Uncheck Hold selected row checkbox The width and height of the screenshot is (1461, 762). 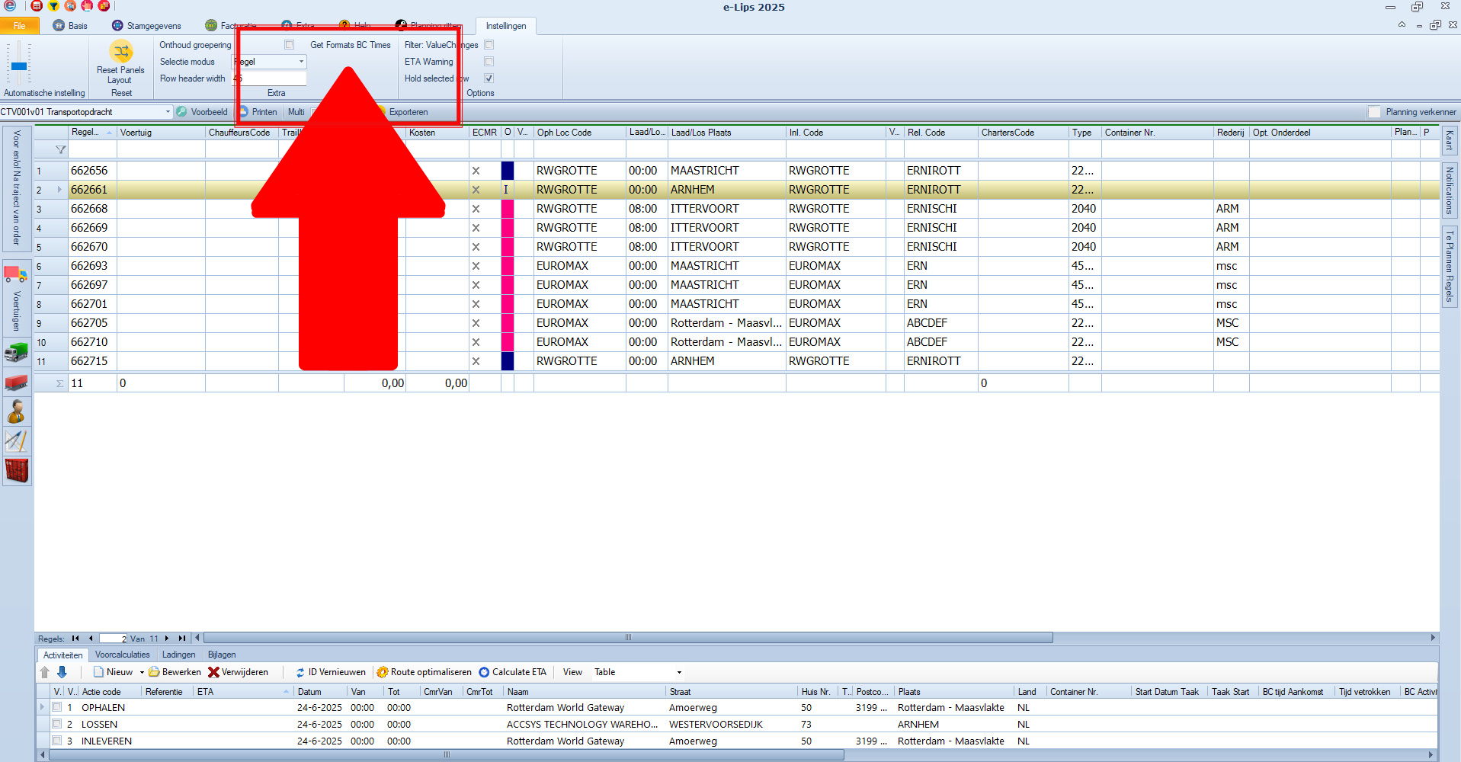coord(489,78)
